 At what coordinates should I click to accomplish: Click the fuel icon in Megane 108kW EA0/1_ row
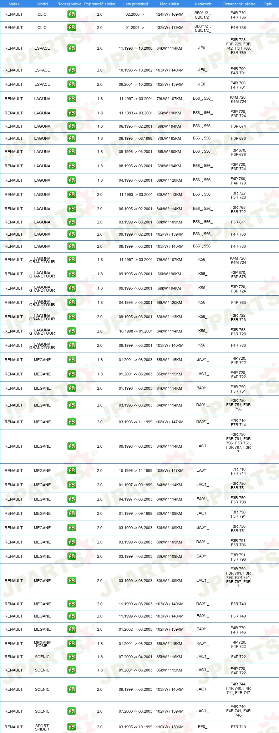71,471
